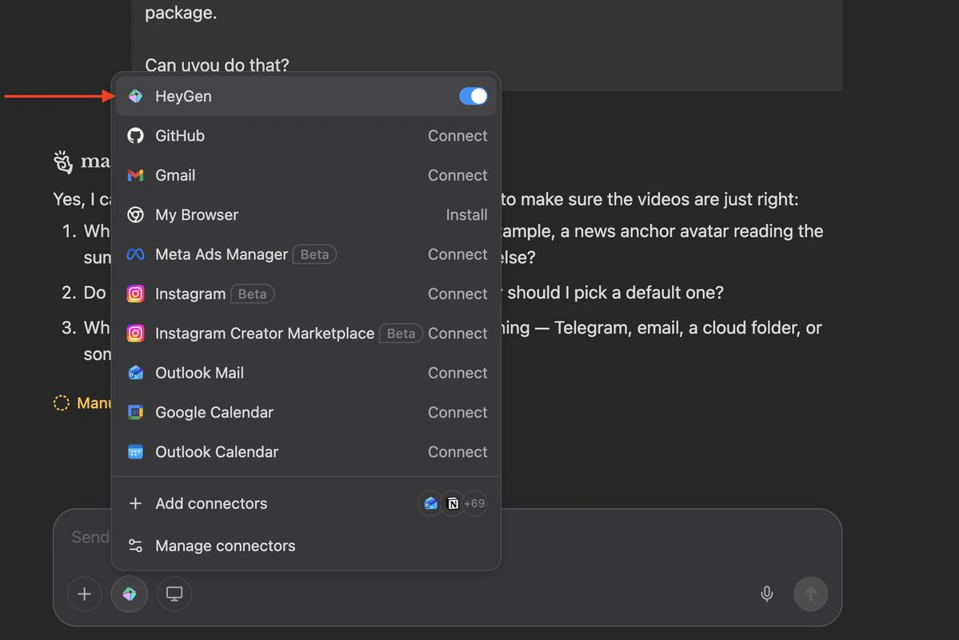Click the Beta badge next to Instagram

click(x=252, y=294)
